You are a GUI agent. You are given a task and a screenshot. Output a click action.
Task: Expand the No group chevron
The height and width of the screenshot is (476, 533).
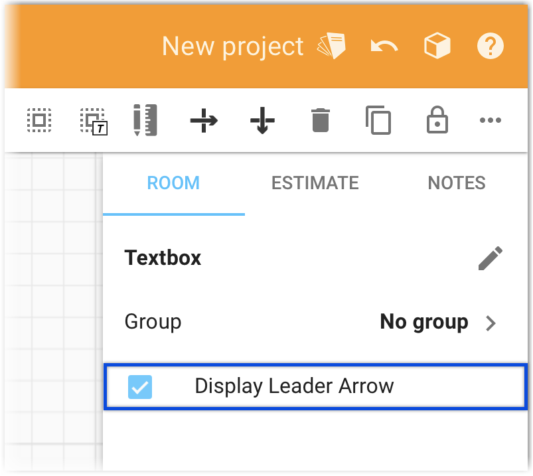pyautogui.click(x=491, y=323)
